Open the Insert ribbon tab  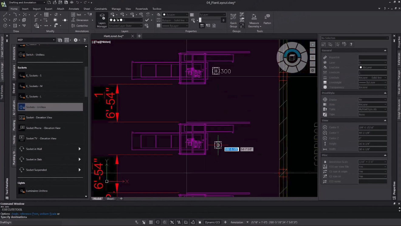click(x=25, y=9)
